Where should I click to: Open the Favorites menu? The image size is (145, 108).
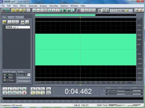[x=54, y=6]
